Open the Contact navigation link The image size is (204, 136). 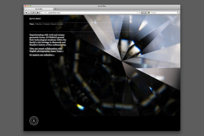point(61,24)
